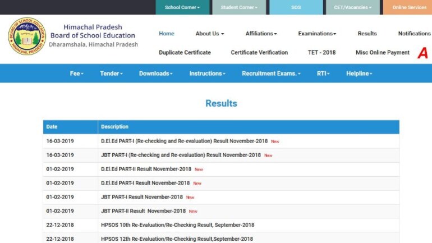This screenshot has width=432, height=243.
Task: Open the Affiliations menu
Action: [261, 34]
